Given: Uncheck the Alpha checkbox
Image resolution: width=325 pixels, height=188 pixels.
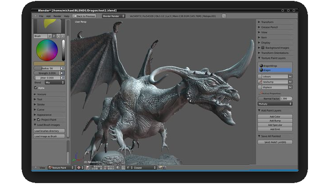Looking at the screenshot, I should (36, 88).
